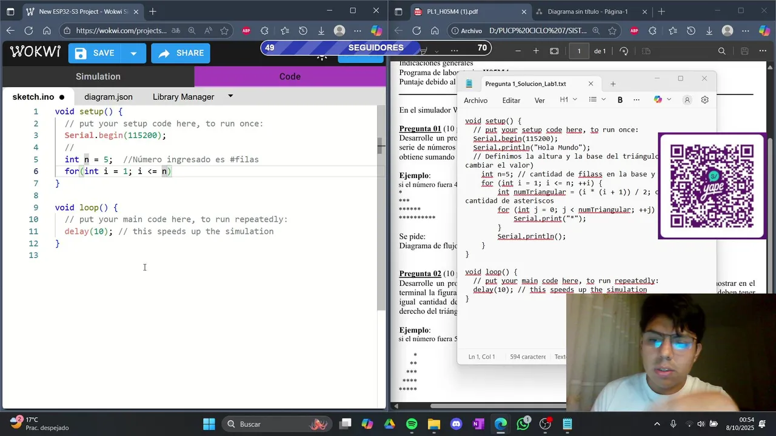Switch to the Diagrama sin título browser tab
This screenshot has height=436, width=776.
point(588,12)
